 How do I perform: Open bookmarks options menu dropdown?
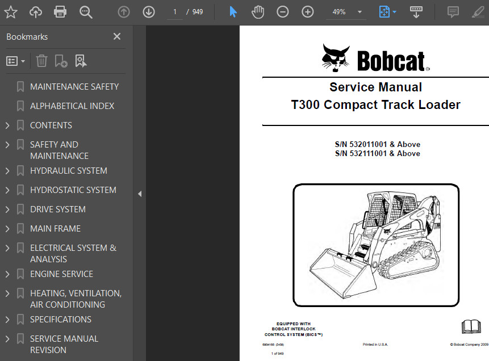coord(15,61)
